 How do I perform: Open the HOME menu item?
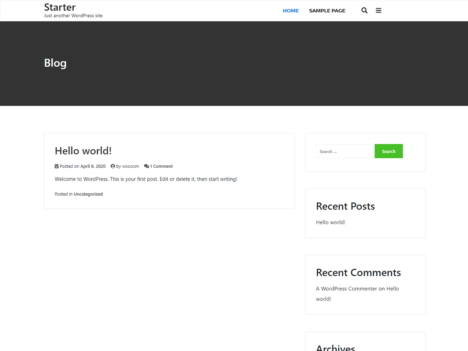coord(291,11)
